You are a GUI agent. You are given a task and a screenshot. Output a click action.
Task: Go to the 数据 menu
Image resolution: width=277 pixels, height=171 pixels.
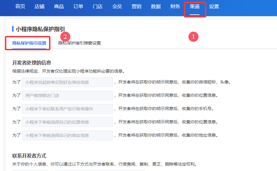[x=156, y=7]
